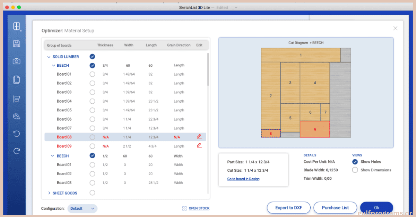Uncheck the SOLID LUMBER group checkbox
This screenshot has height=217, width=416.
point(92,57)
